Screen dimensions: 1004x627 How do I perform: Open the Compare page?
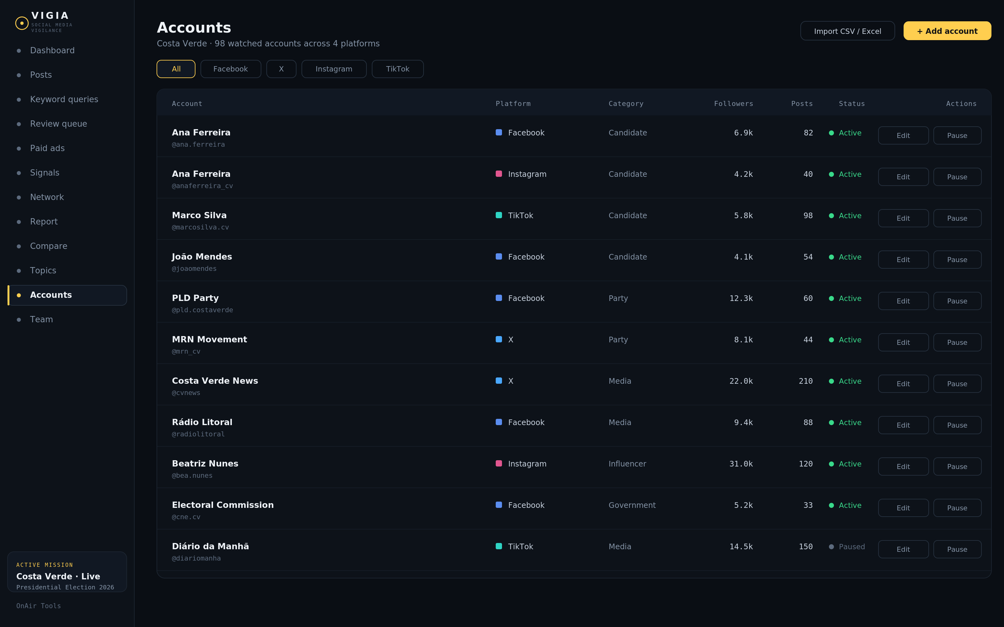click(67, 246)
